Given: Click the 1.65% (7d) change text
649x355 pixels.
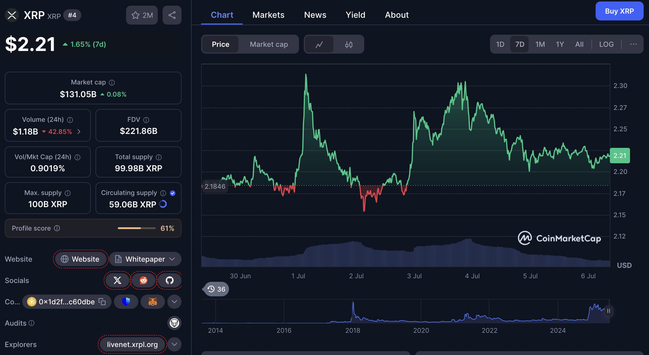Looking at the screenshot, I should (88, 44).
